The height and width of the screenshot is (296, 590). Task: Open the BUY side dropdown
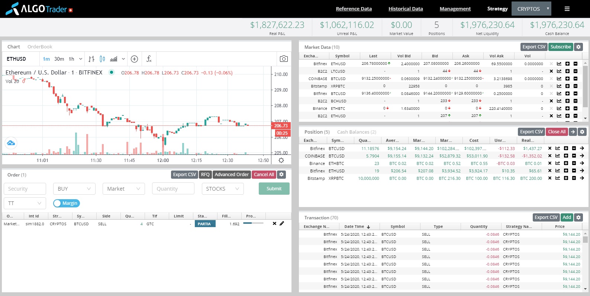(74, 189)
